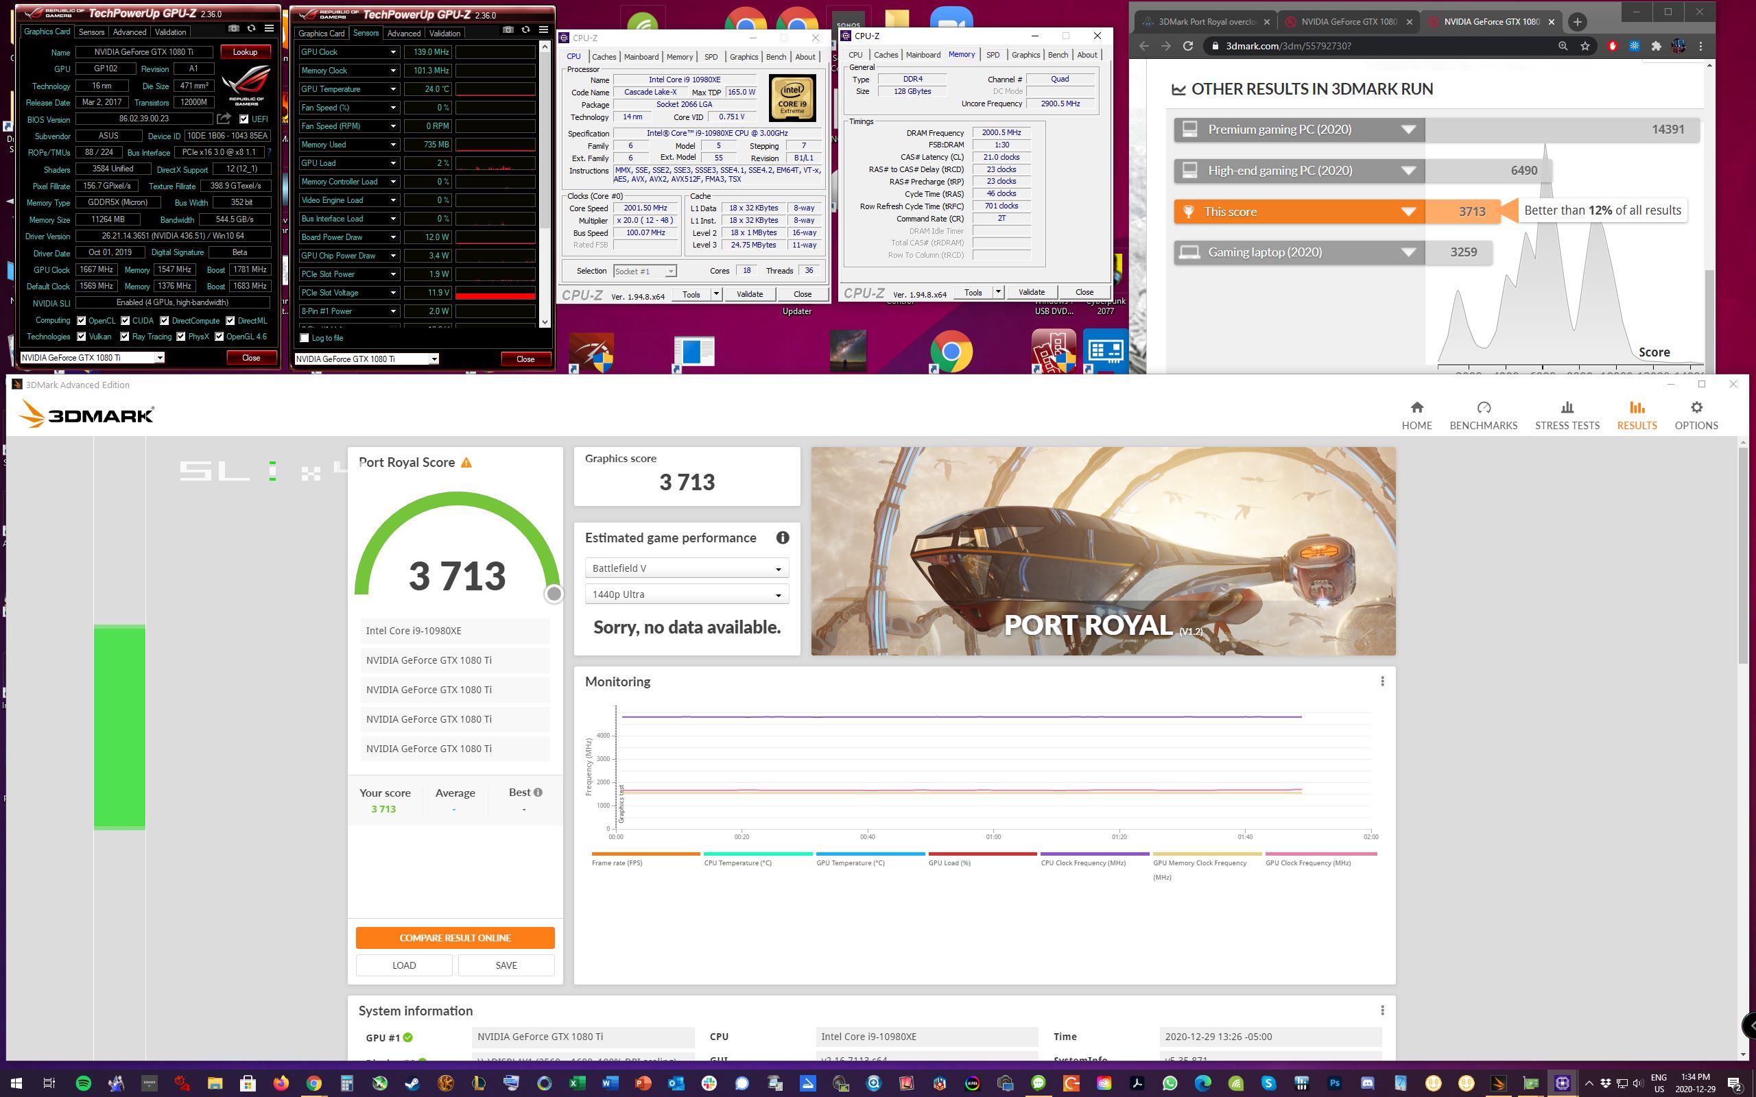Click the warning icon beside Port Royal Score
This screenshot has width=1756, height=1097.
(x=466, y=462)
